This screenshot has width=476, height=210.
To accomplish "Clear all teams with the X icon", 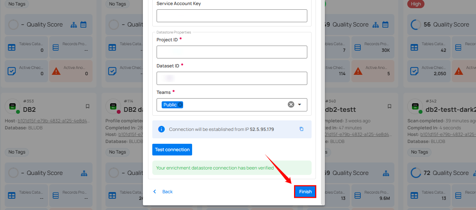I will coord(291,104).
